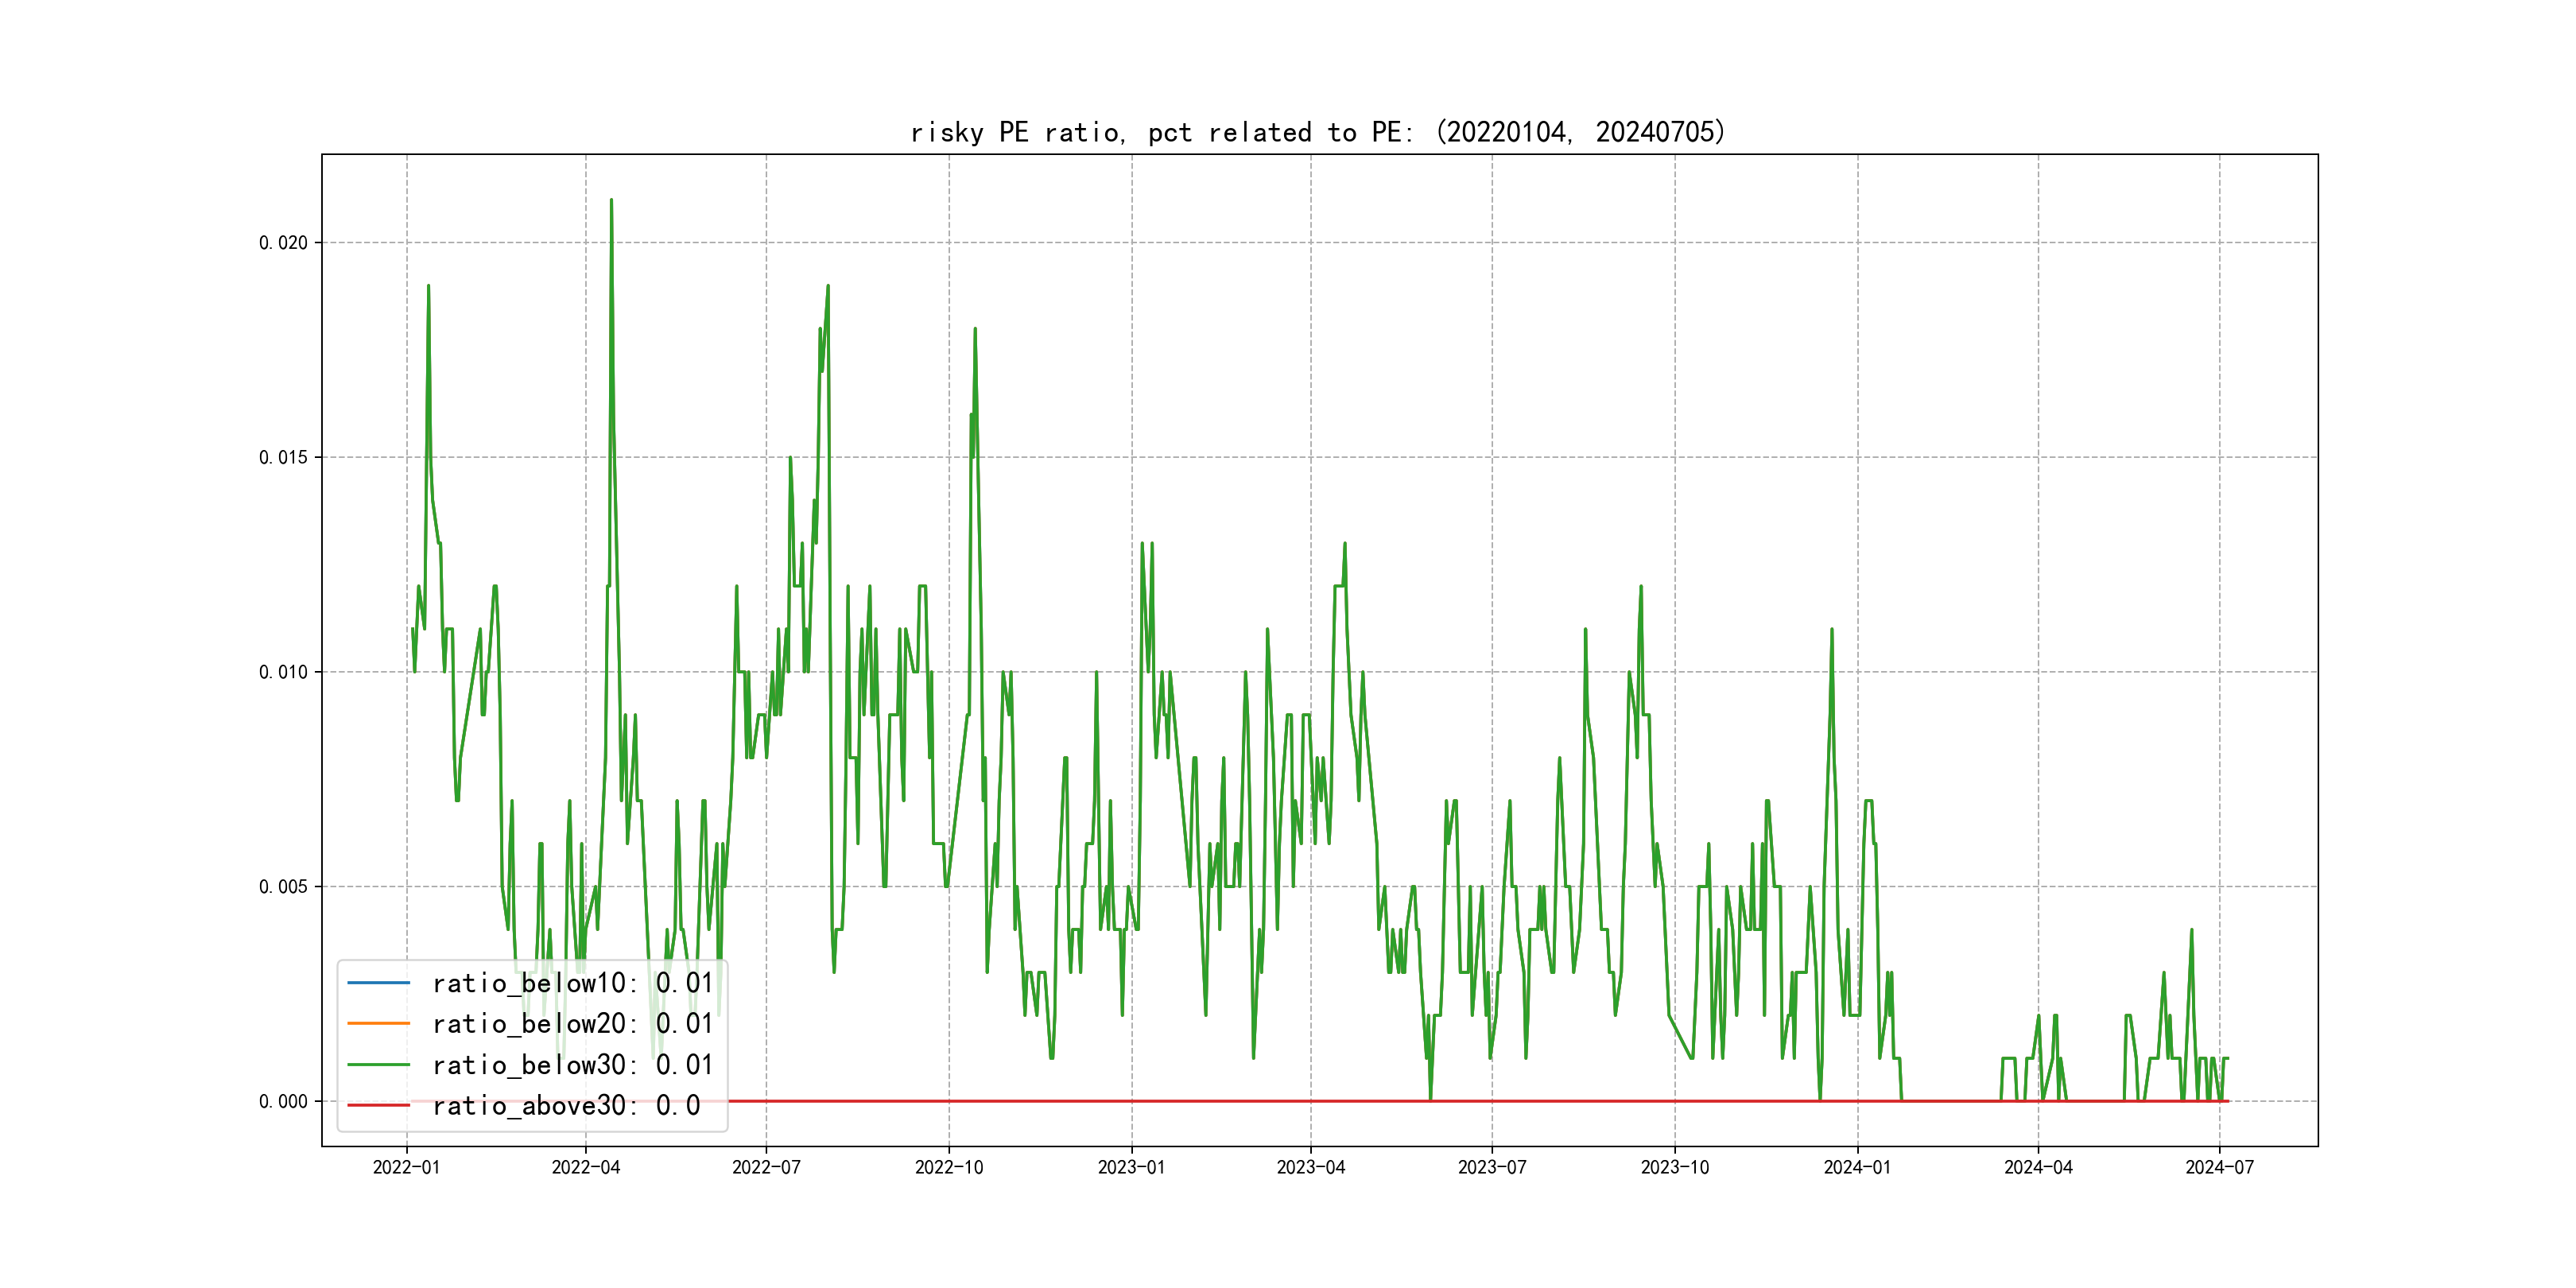Click the 2024-04 x-axis tick label

click(x=2038, y=1167)
